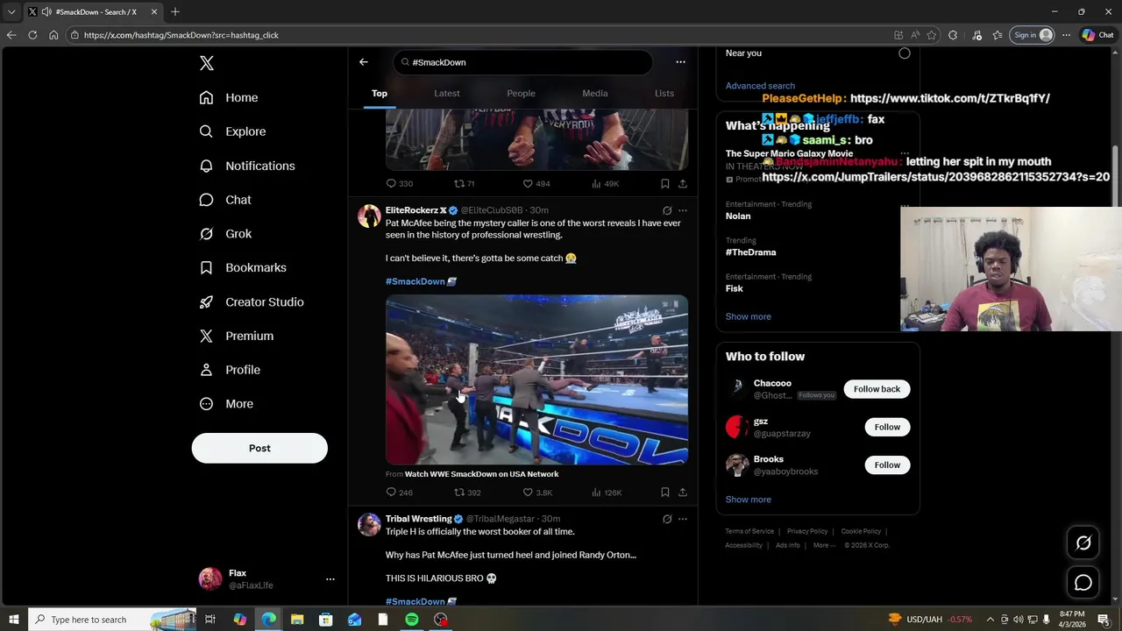Open Notifications in the sidebar

247,166
